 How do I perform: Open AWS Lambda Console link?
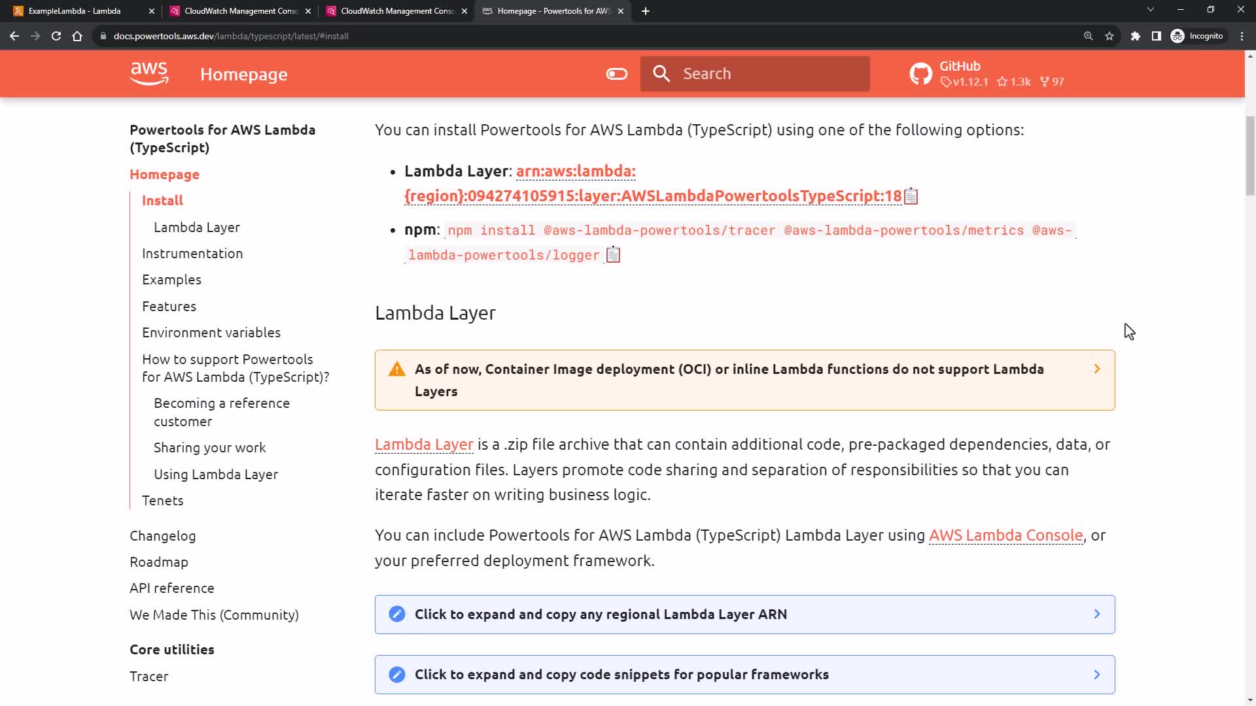1005,535
